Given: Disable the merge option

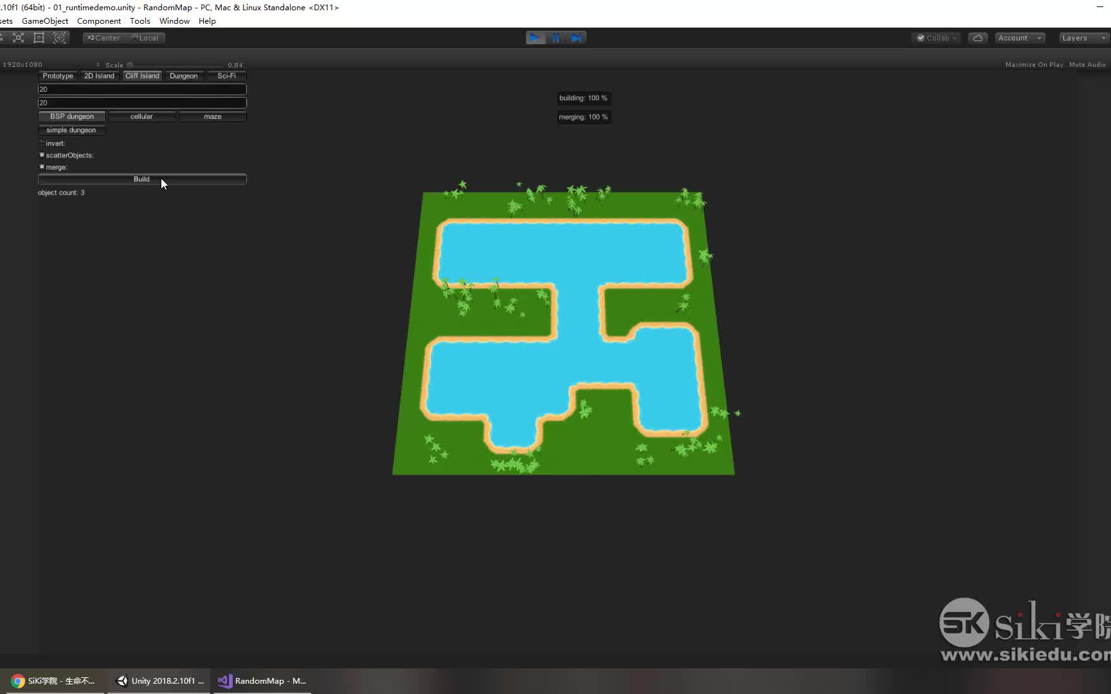Looking at the screenshot, I should (x=42, y=166).
